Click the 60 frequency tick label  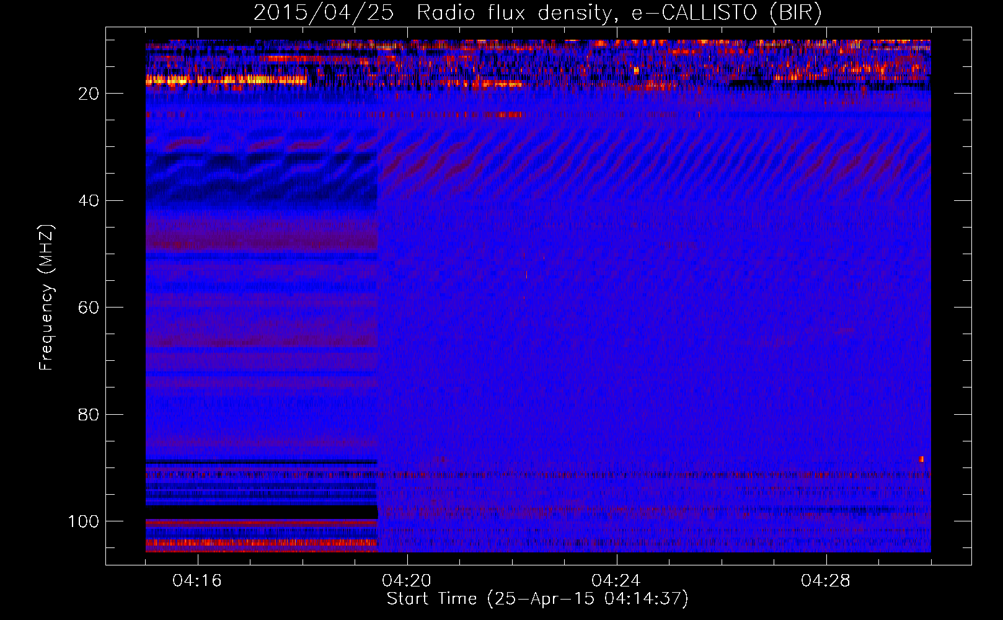tap(89, 308)
